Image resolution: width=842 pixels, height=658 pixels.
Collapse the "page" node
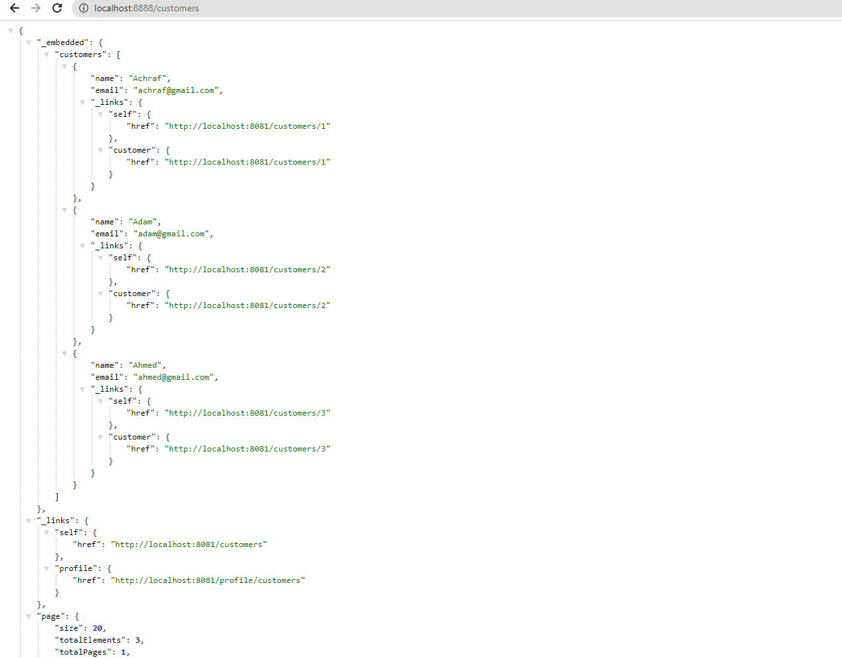(29, 616)
